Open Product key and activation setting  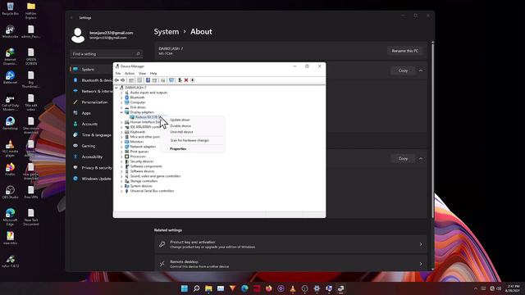click(290, 244)
